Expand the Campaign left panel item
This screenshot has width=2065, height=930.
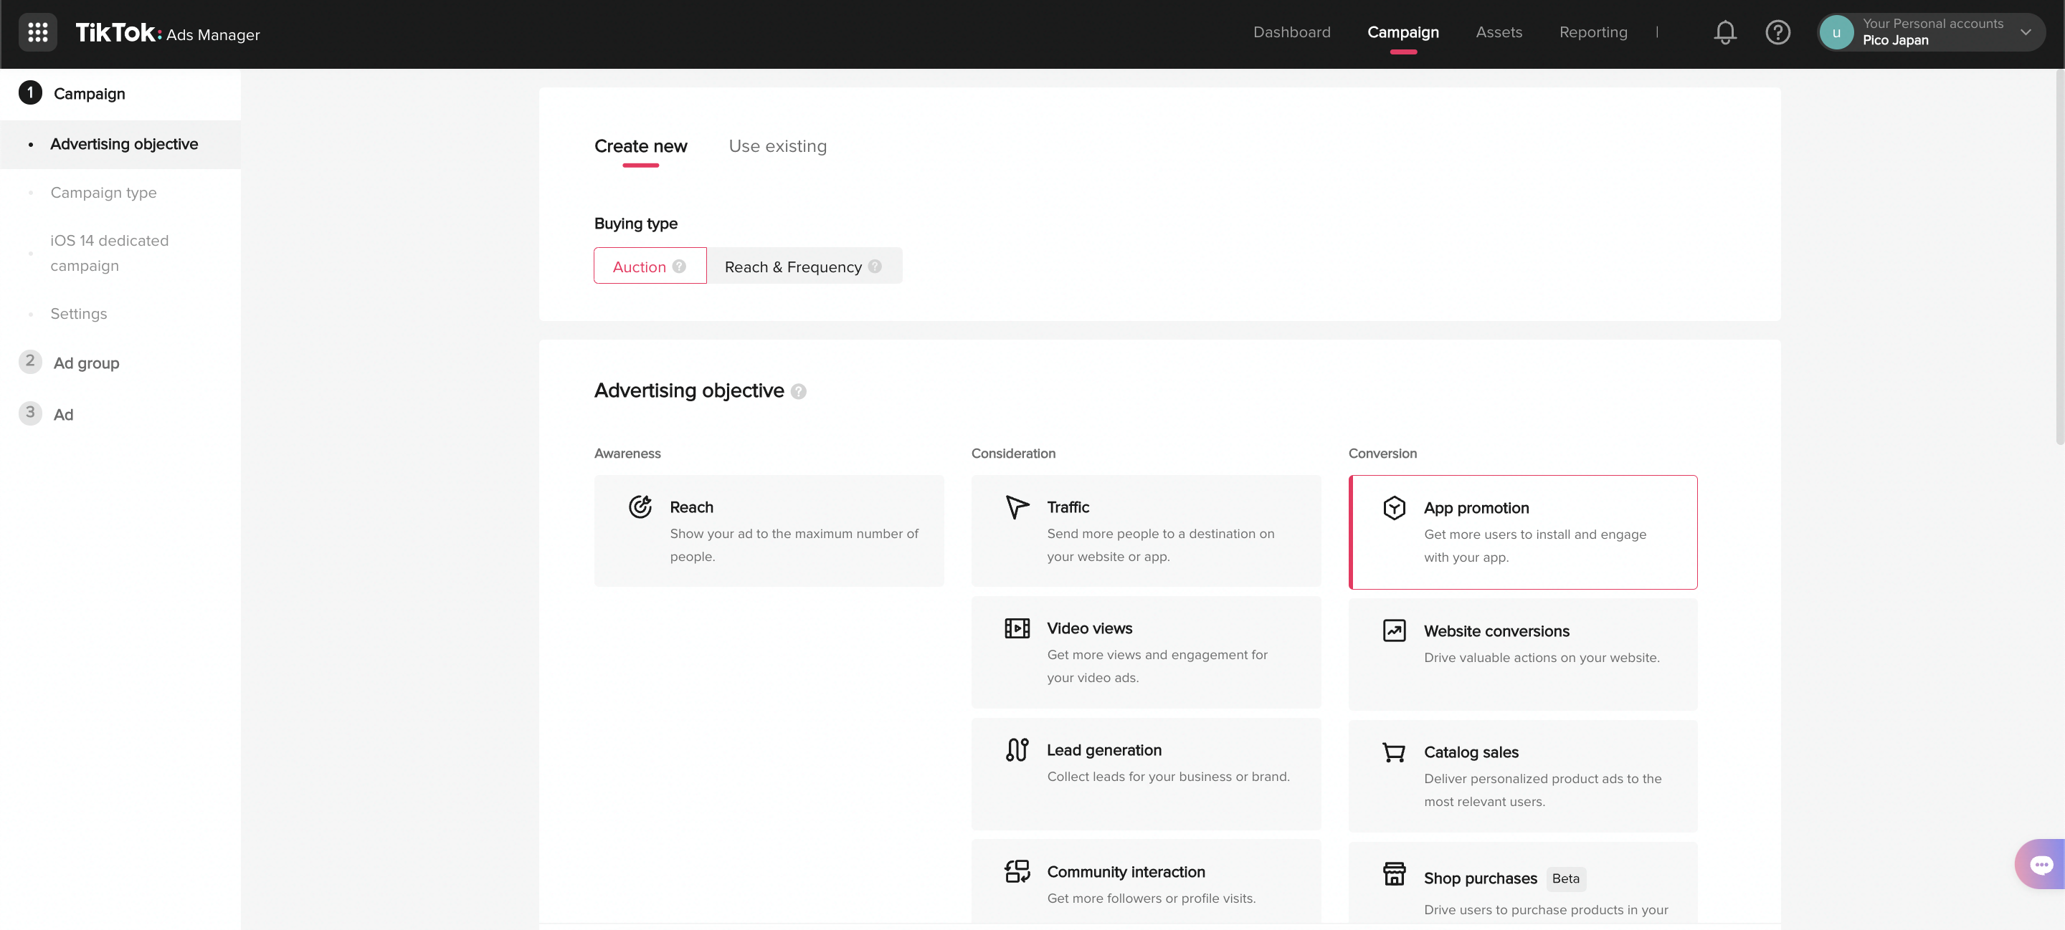[x=88, y=92]
